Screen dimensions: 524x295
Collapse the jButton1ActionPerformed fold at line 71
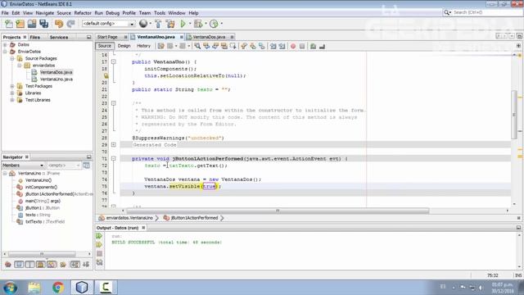click(x=114, y=158)
